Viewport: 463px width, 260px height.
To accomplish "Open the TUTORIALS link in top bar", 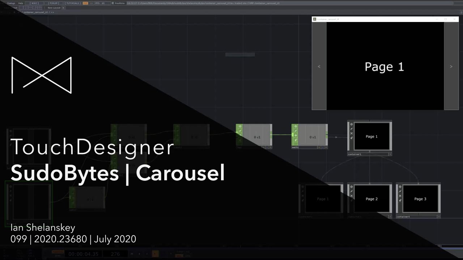I will point(73,3).
